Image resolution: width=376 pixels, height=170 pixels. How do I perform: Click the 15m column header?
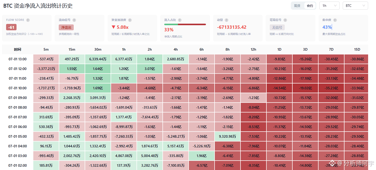(x=72, y=49)
